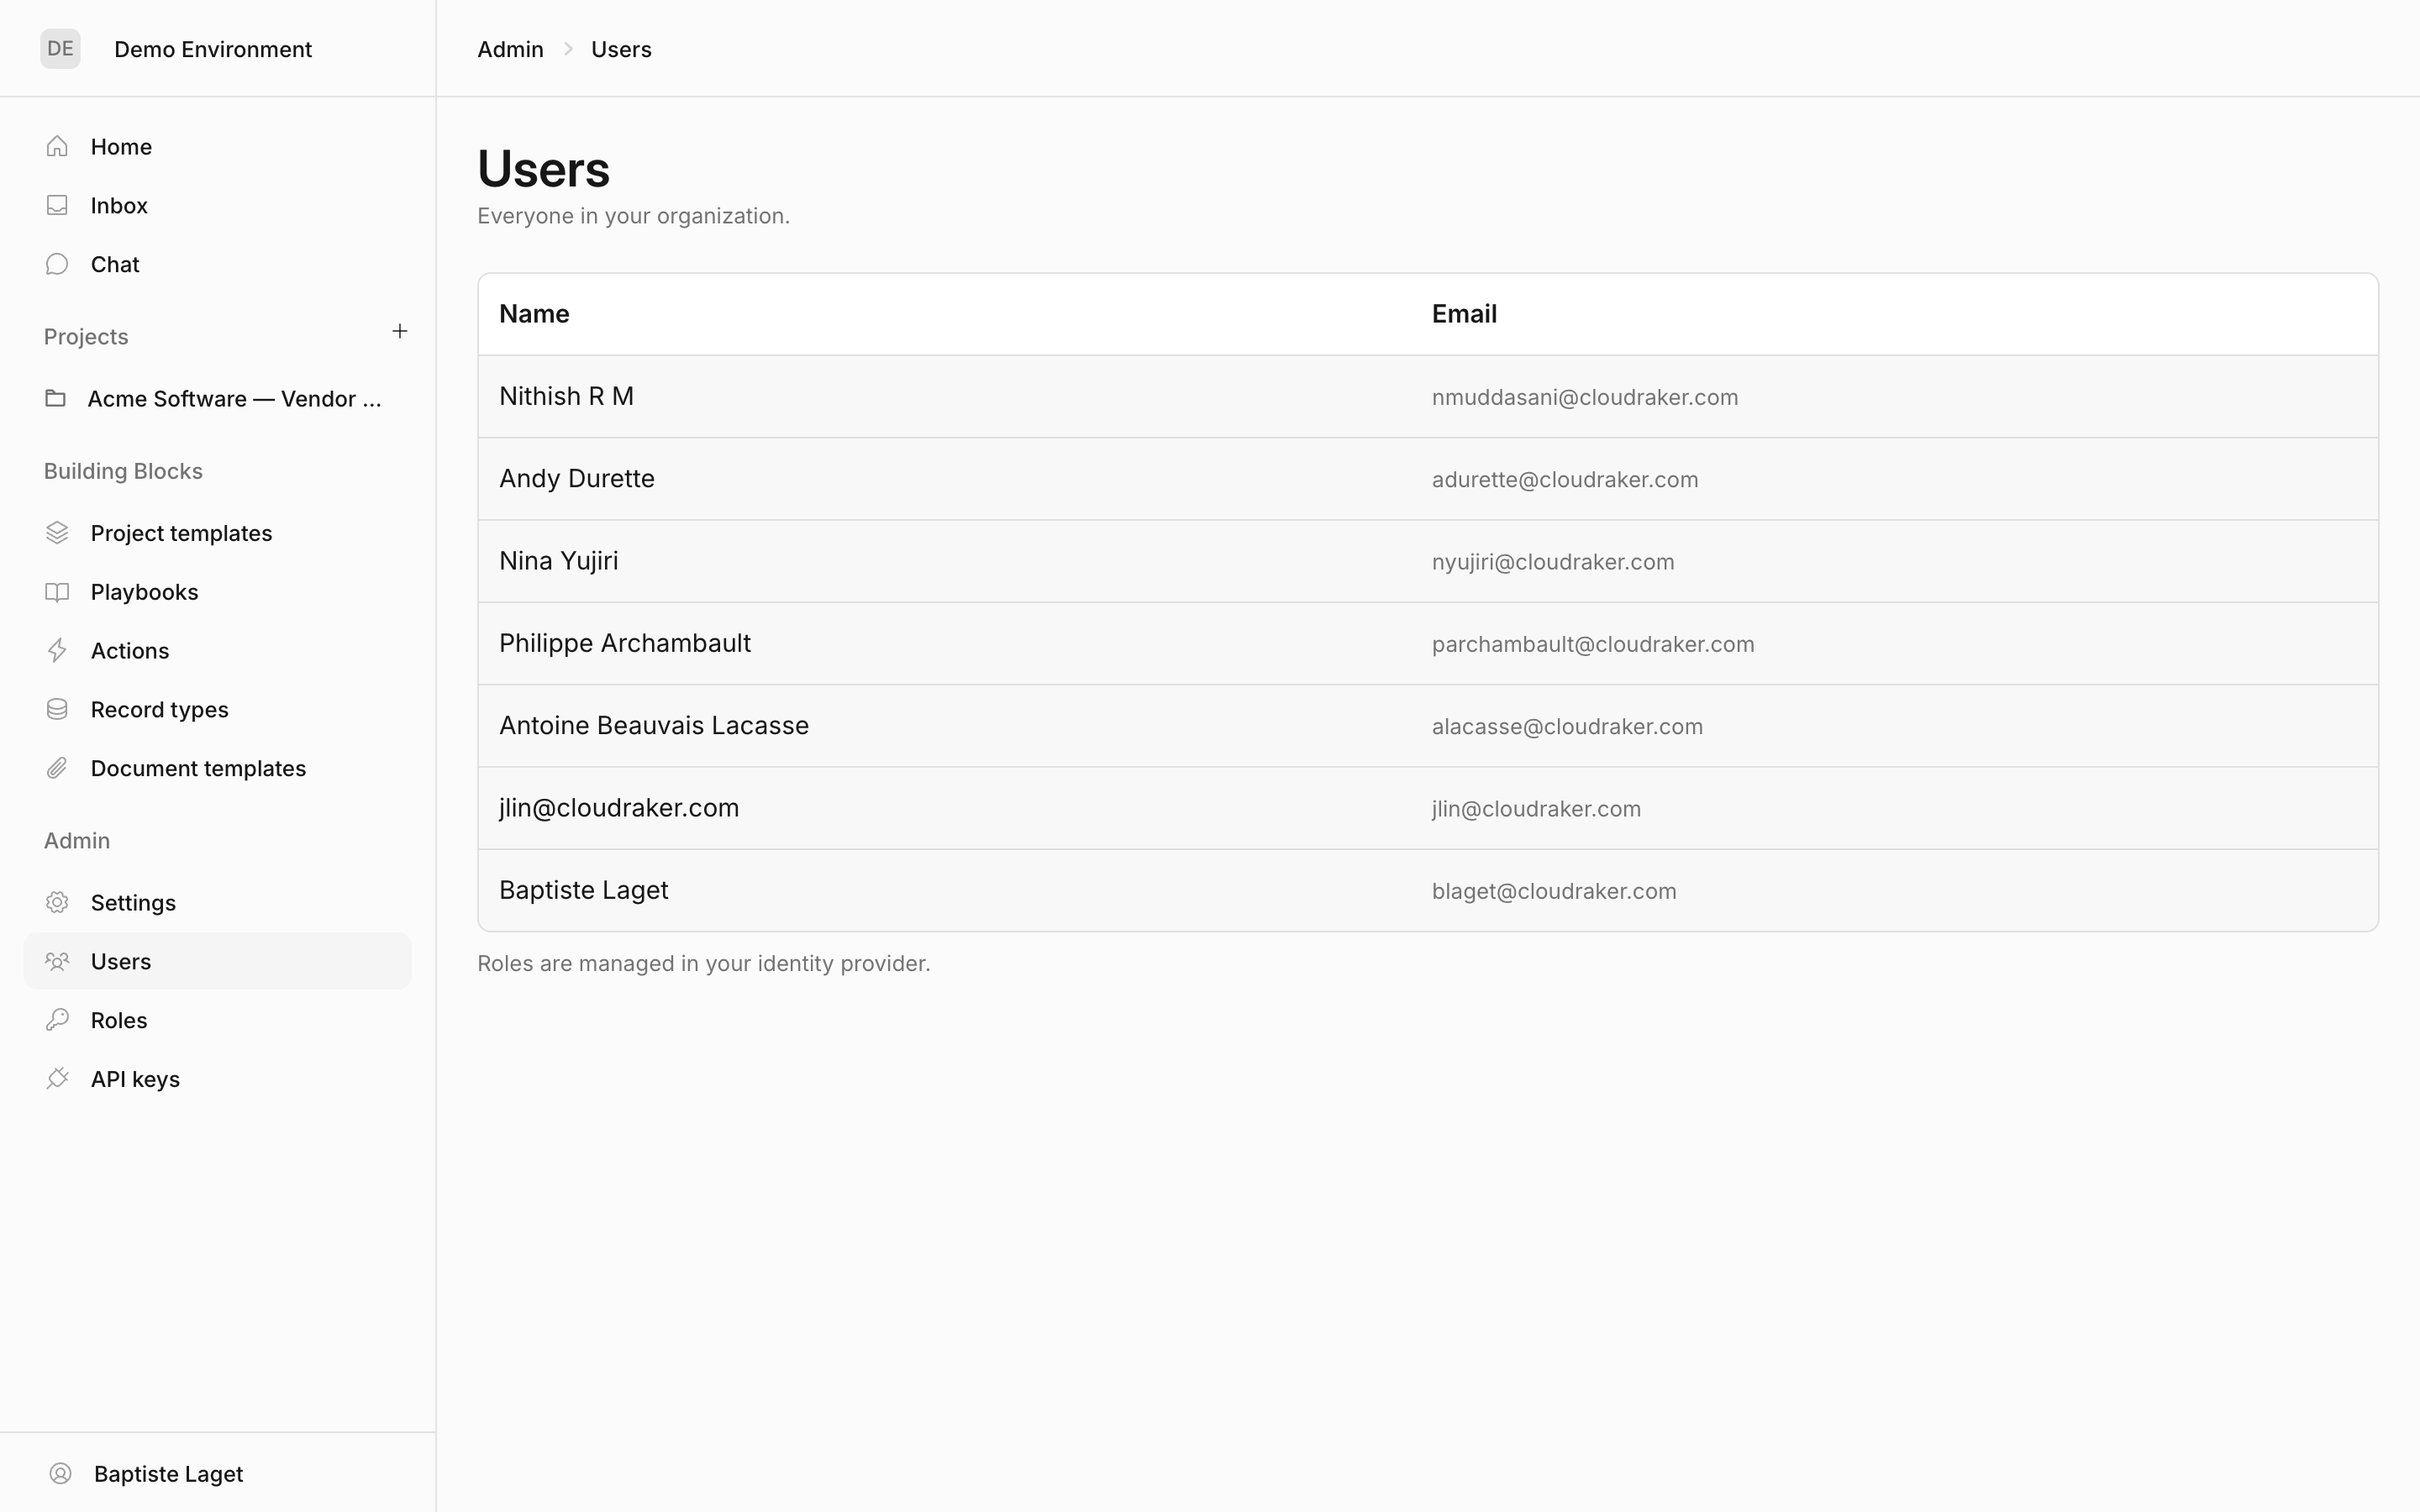This screenshot has width=2420, height=1512.
Task: Click email nyujiri@cloudraker.com
Action: coord(1553,562)
